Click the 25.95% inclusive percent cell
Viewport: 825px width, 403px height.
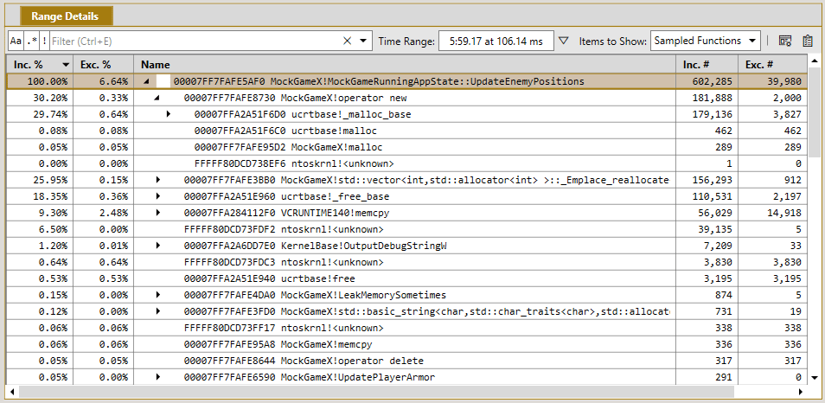coord(40,180)
